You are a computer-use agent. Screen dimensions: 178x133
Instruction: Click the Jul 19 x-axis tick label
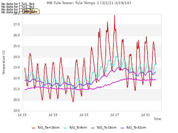(53, 115)
